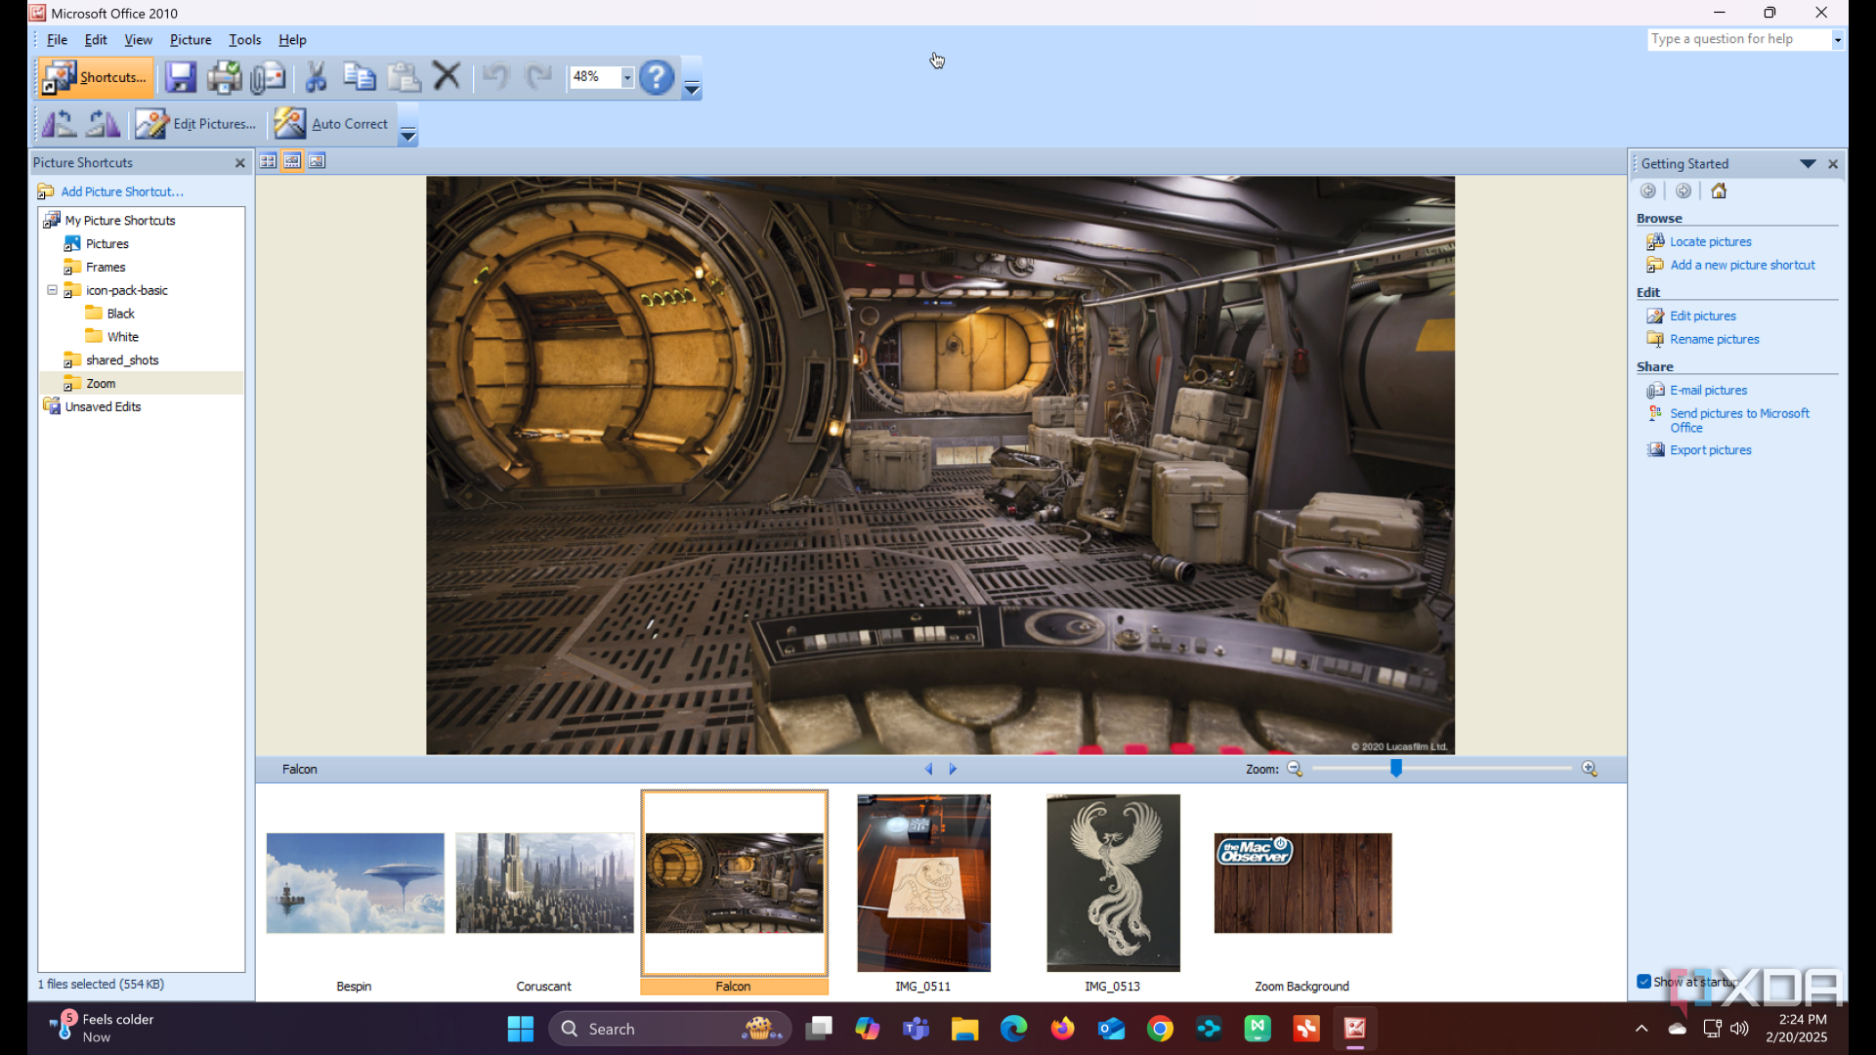Open the Getting Started panel menu

pos(1807,163)
